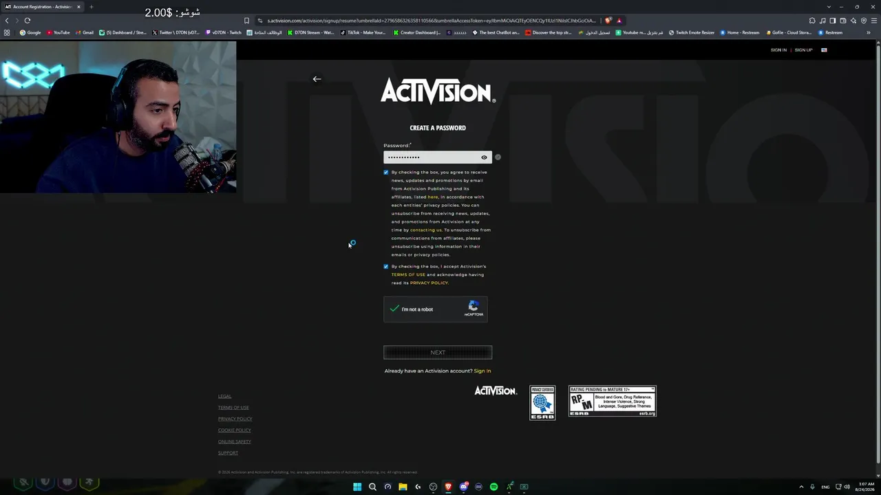Open the language flag selector in header
The image size is (881, 495).
tap(824, 50)
